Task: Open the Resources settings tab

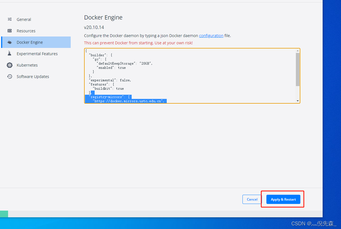Action: pyautogui.click(x=36, y=31)
